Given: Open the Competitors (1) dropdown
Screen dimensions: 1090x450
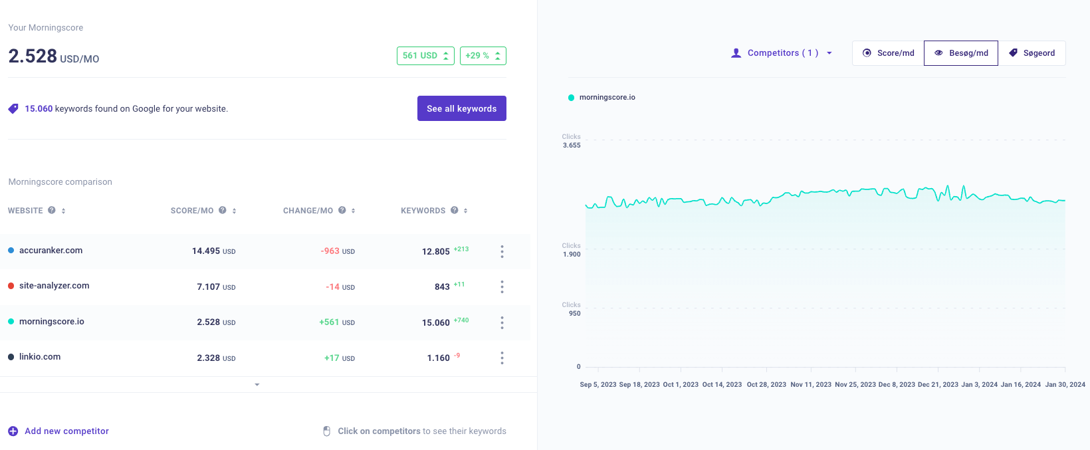Looking at the screenshot, I should [x=782, y=53].
